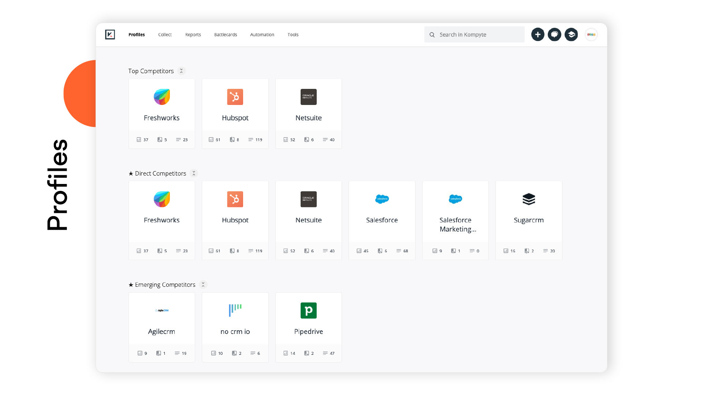Open the Automation menu
703x395 pixels.
262,34
